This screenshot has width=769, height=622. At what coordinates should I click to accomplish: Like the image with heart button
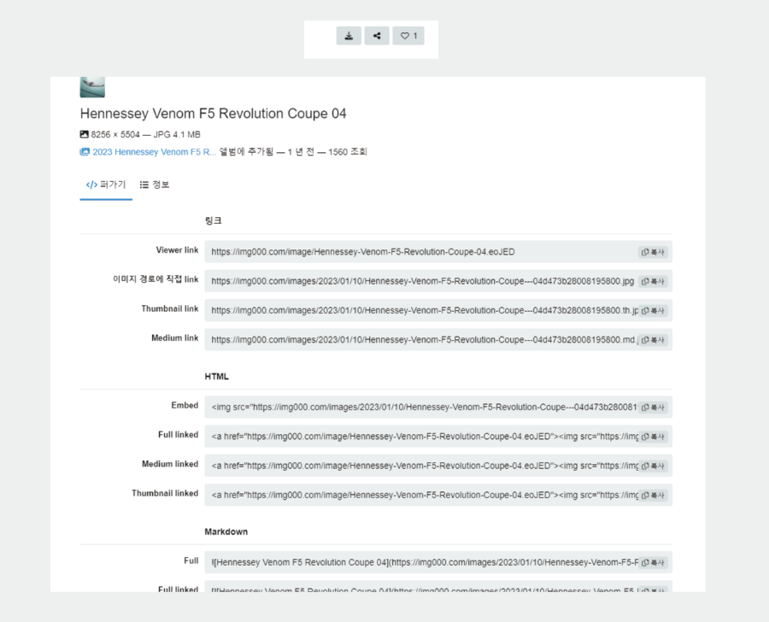[x=408, y=36]
